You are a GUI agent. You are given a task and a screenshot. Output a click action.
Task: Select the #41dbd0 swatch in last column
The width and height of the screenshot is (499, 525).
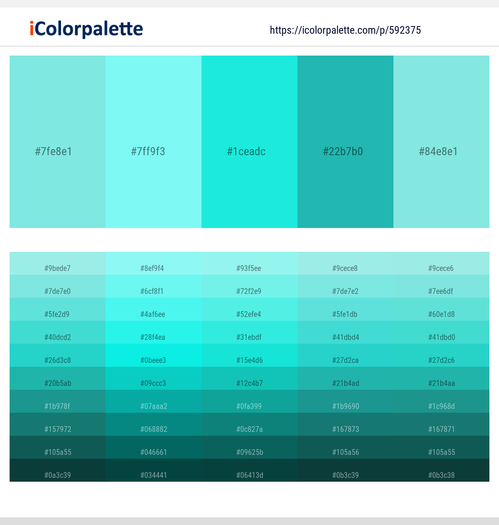[x=441, y=337]
